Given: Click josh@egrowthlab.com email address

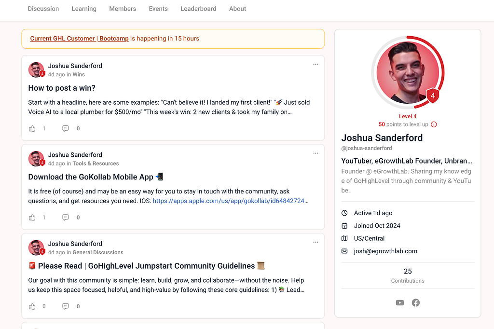Looking at the screenshot, I should coord(385,251).
